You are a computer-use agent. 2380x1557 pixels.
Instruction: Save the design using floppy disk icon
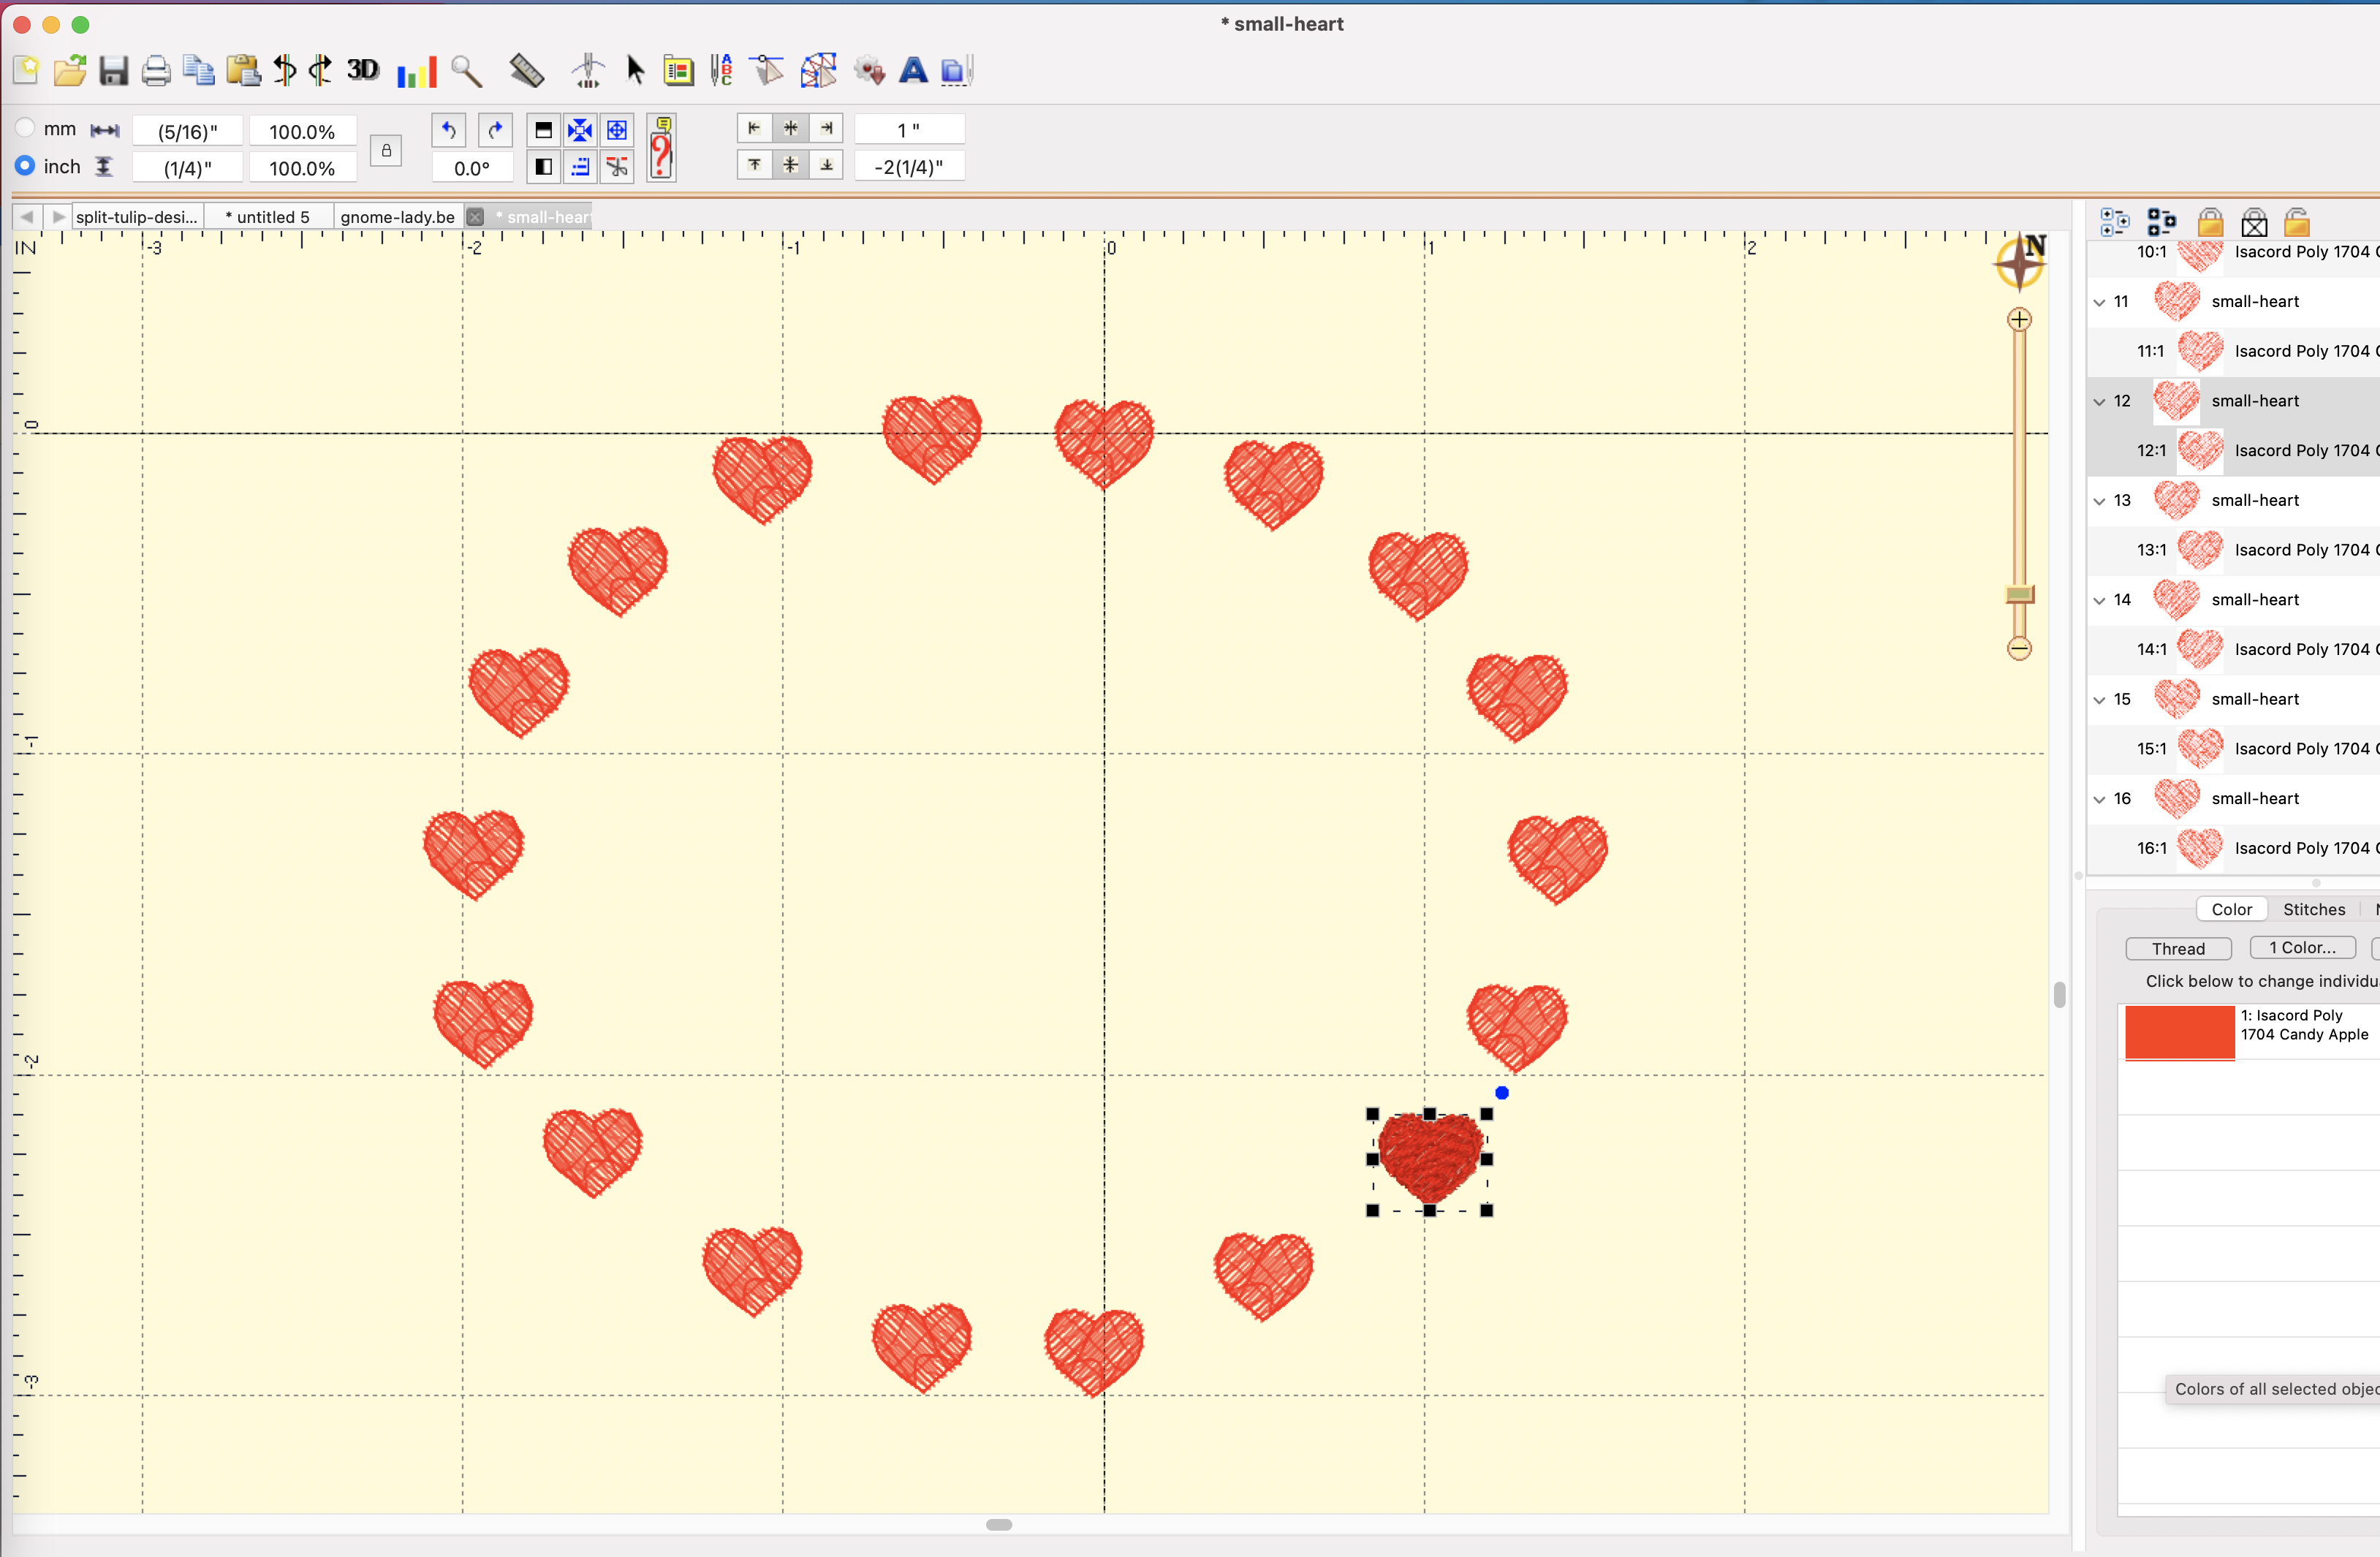pos(113,70)
